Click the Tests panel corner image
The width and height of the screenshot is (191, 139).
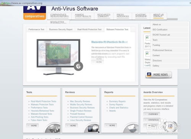[x=53, y=128]
